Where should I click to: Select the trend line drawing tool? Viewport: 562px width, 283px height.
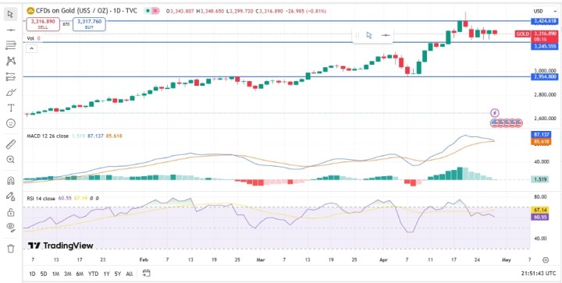coord(11,30)
